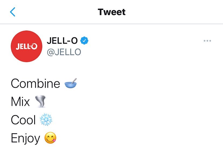Open the @JELLO handle link
The height and width of the screenshot is (154, 223).
coord(64,52)
